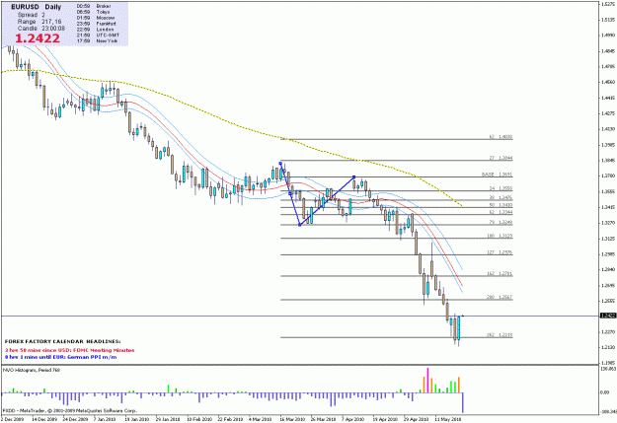Select the Tokyo time row
617x423 pixels.
[x=93, y=12]
